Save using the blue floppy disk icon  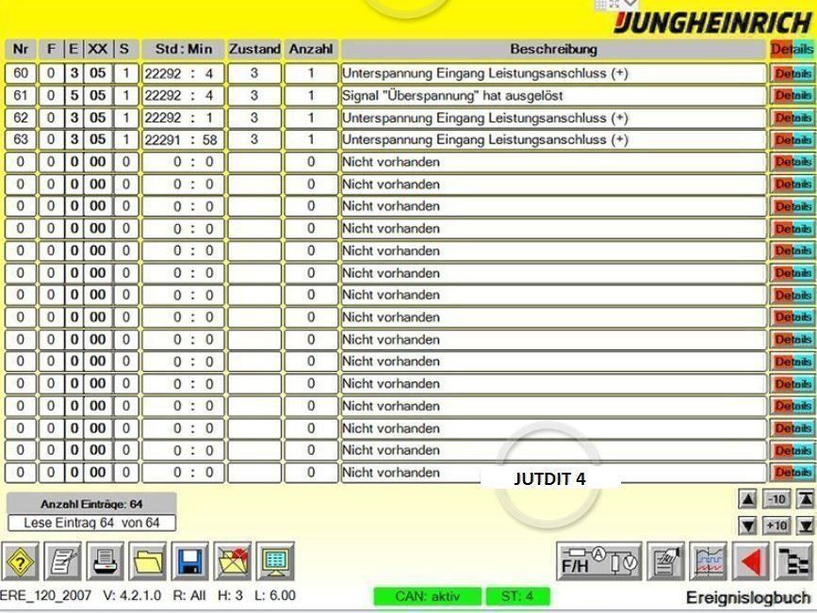(190, 562)
